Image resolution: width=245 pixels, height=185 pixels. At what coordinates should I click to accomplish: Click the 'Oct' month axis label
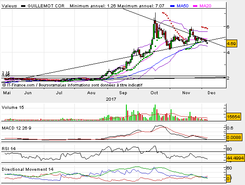coord(154,93)
